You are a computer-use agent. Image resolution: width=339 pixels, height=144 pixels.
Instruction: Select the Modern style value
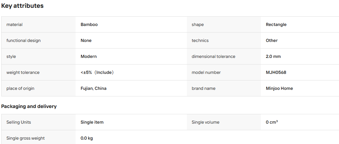pos(89,57)
